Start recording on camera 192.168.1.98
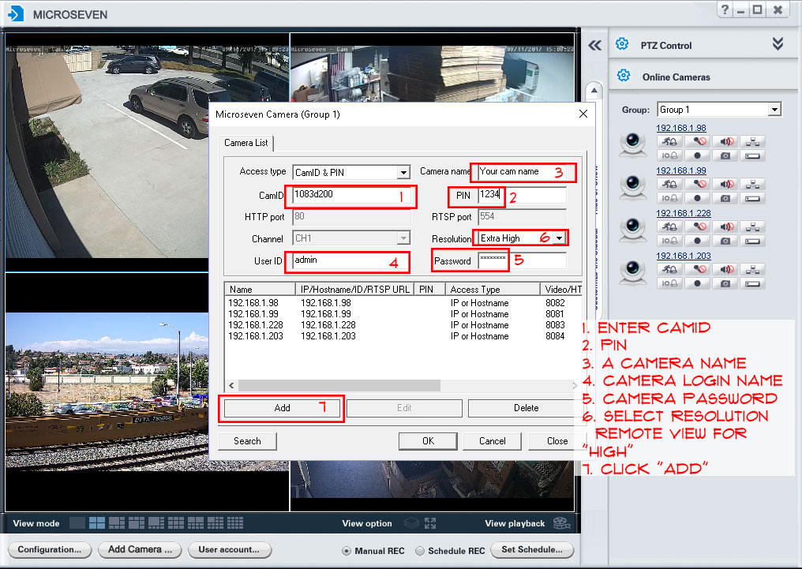The image size is (802, 569). pyautogui.click(x=697, y=156)
